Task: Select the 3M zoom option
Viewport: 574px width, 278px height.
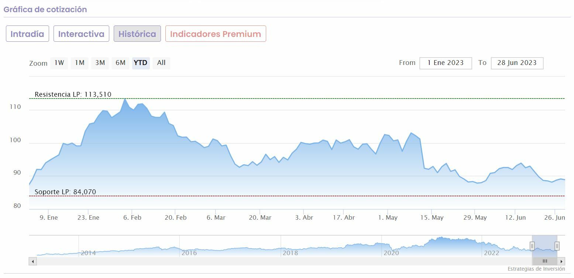Action: (100, 63)
